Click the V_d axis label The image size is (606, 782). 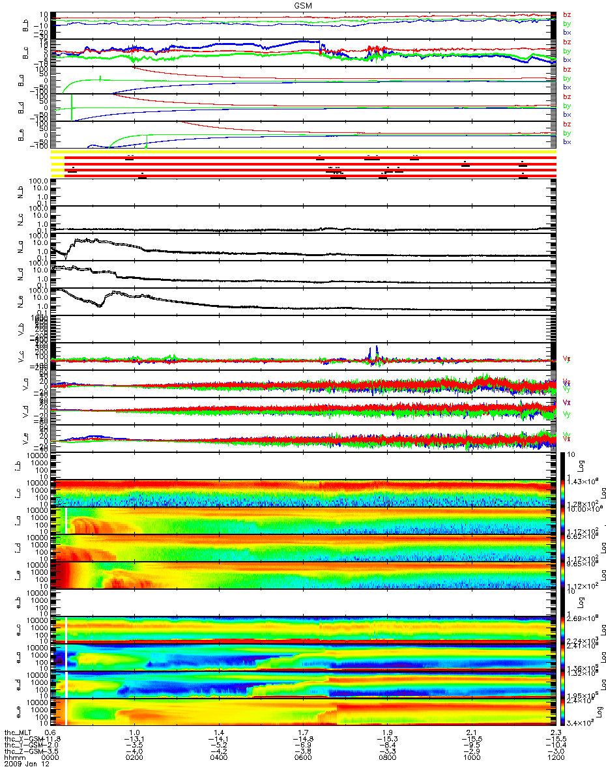26,411
